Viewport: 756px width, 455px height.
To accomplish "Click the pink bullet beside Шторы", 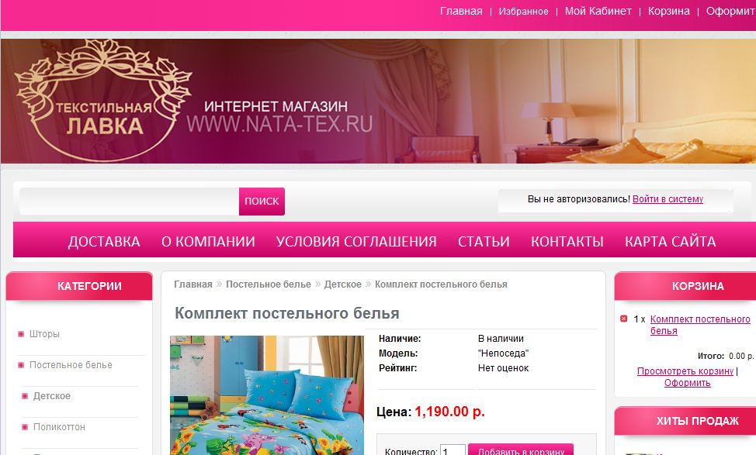I will click(21, 334).
